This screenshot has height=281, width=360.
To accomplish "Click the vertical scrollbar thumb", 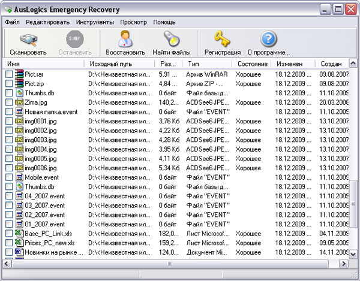I will 353,204.
